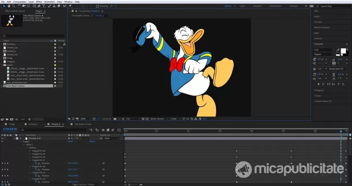Click the Interpret Footage icon in Project panel
The image size is (352, 186).
[x=3, y=119]
